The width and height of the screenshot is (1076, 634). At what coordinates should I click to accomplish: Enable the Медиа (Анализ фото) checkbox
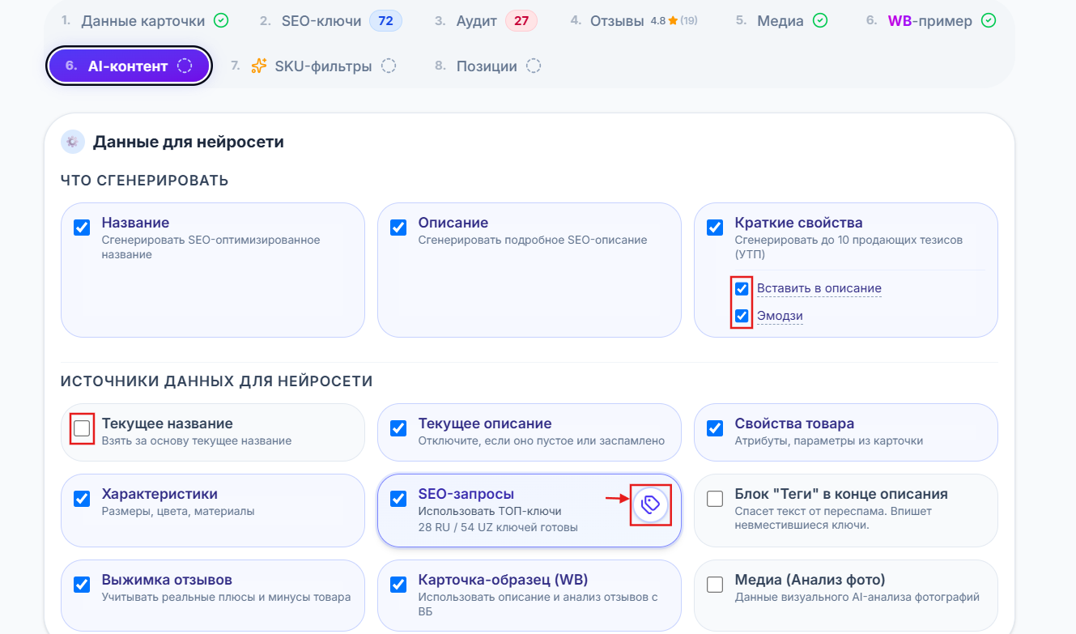click(715, 585)
